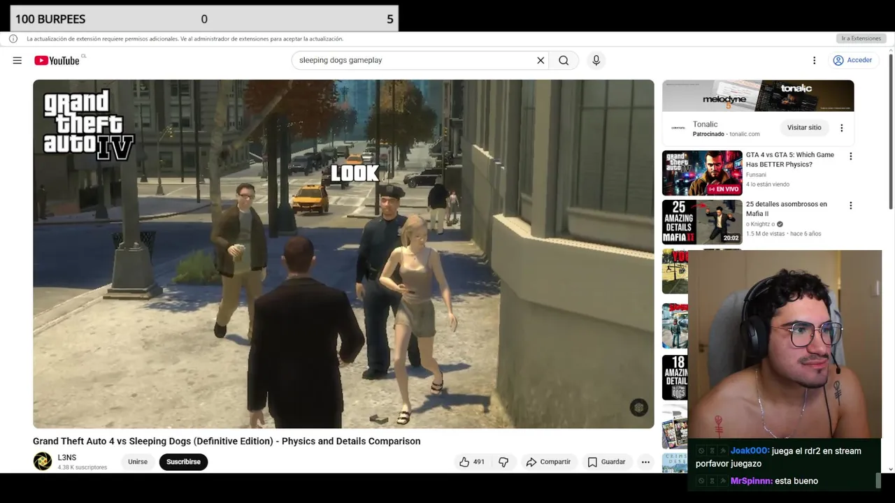This screenshot has height=503, width=895.
Task: Click MrSpinnn's chat message
Action: coord(757,481)
